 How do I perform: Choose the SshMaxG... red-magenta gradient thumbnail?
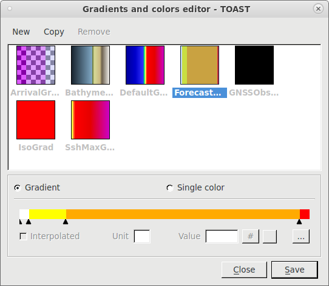[x=90, y=120]
